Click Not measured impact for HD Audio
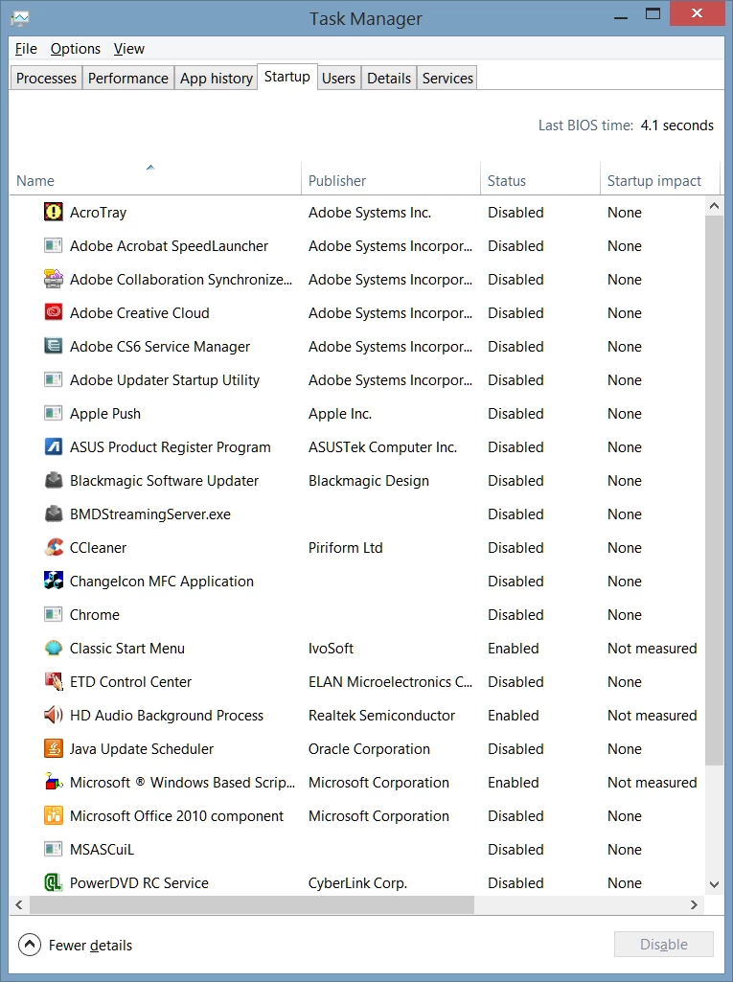Image resolution: width=733 pixels, height=982 pixels. [x=653, y=716]
